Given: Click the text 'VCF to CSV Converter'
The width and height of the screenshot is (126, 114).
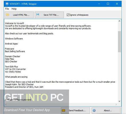Looking at the screenshot, I should 15,69.
